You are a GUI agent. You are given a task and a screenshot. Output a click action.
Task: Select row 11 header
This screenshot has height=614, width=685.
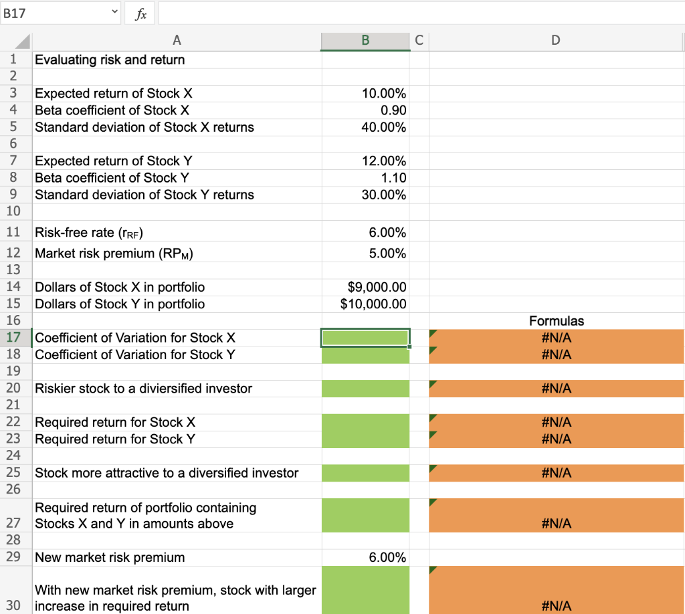click(13, 232)
